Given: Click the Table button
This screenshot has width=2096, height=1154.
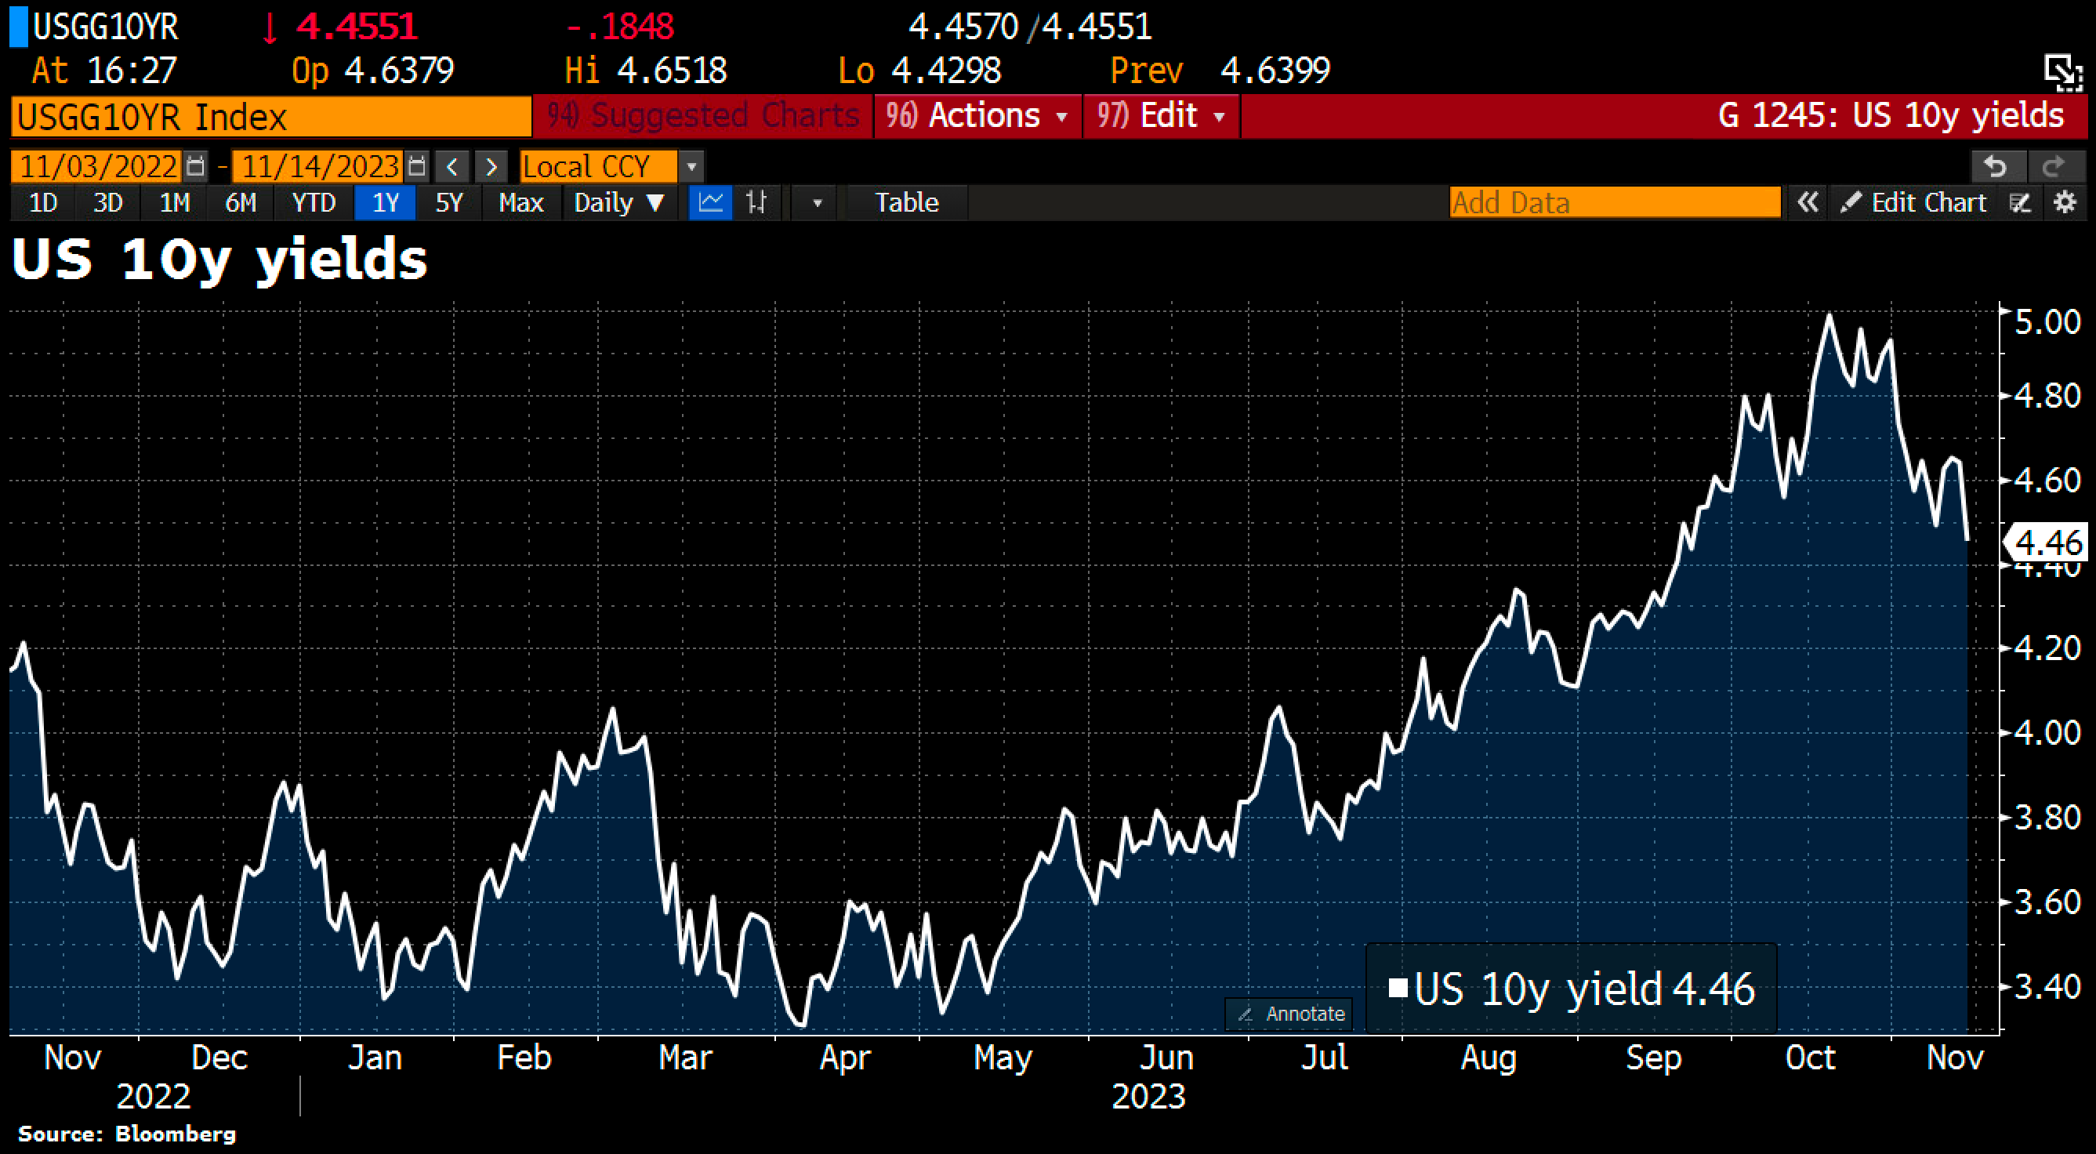Looking at the screenshot, I should click(x=906, y=202).
